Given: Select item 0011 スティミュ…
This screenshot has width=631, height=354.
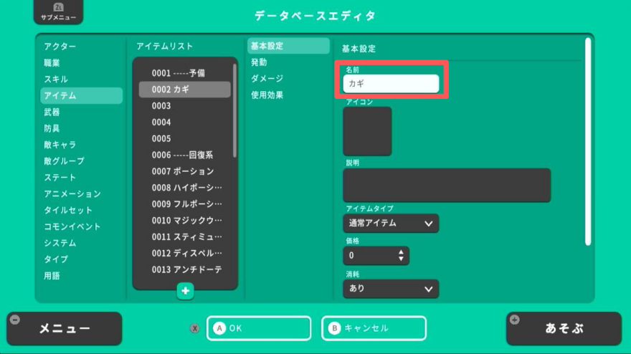Looking at the screenshot, I should [185, 236].
